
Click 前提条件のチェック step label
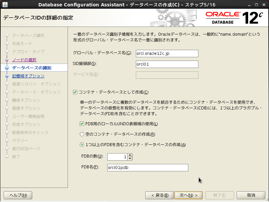pos(30,132)
